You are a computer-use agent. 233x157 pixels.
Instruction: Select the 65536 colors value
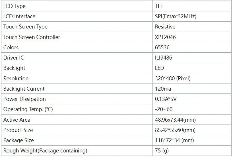[162, 47]
